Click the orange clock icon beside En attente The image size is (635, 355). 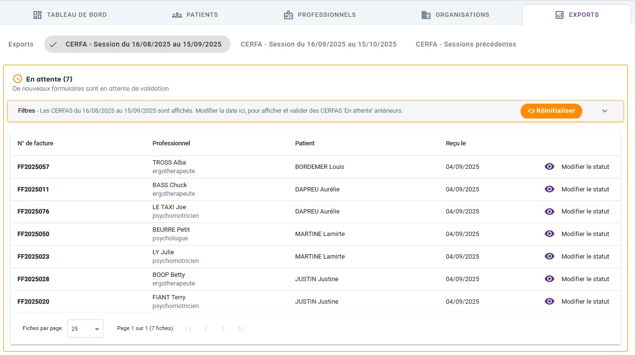coord(18,79)
